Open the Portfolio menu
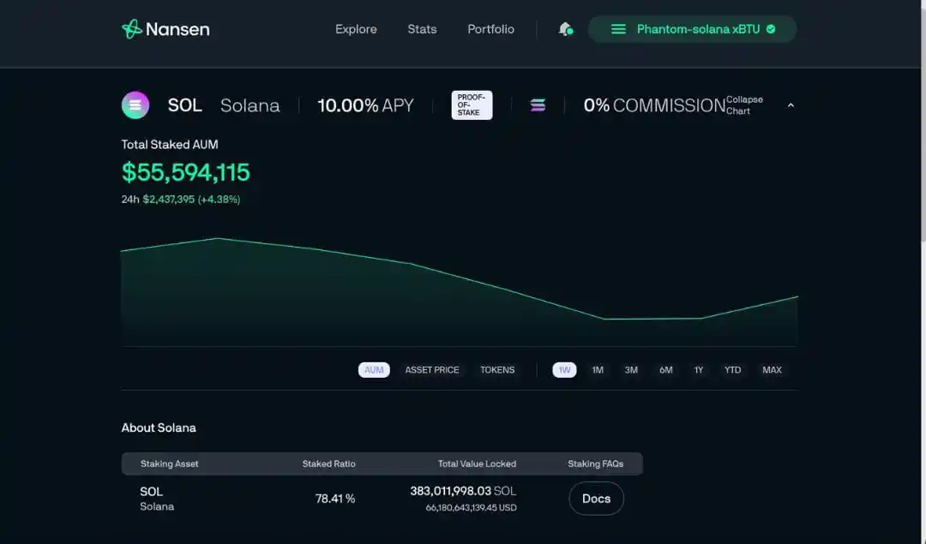The height and width of the screenshot is (544, 926). (x=490, y=29)
